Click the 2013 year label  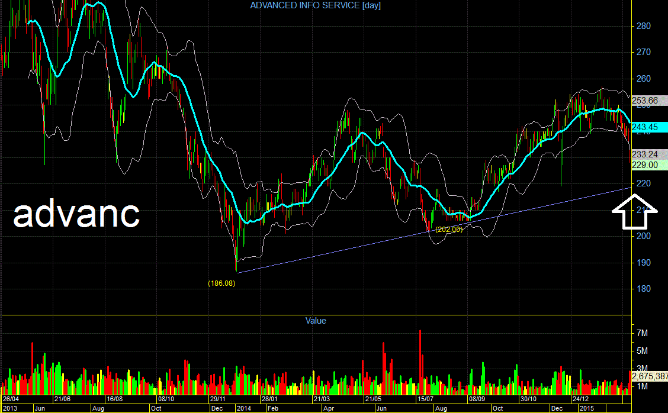coord(10,408)
